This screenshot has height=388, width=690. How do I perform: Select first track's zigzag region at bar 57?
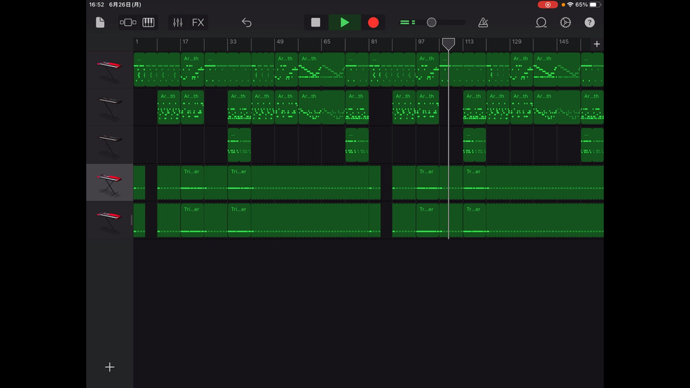(x=322, y=70)
